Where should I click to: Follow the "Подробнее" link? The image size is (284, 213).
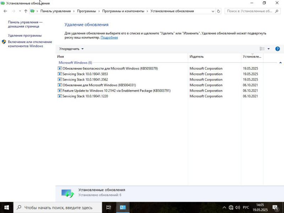click(x=109, y=38)
